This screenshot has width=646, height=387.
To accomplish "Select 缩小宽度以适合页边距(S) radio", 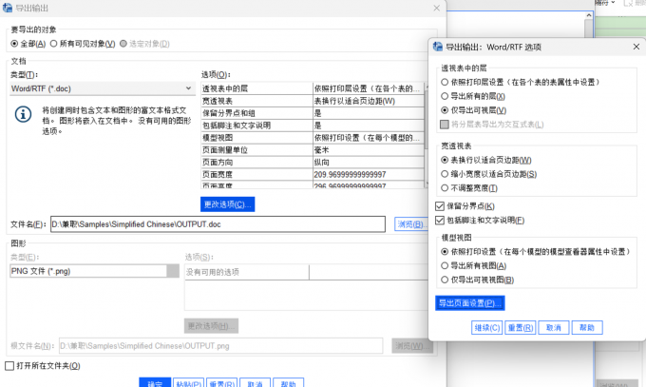I will (x=445, y=174).
